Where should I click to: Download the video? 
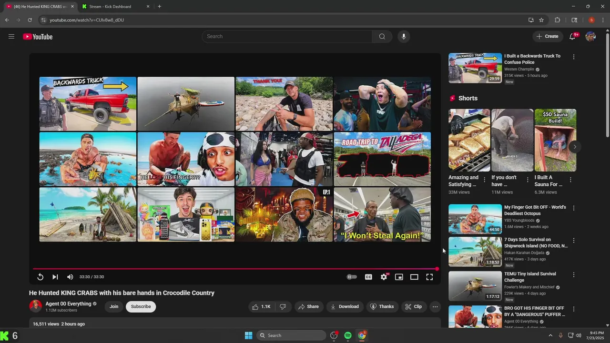point(345,307)
